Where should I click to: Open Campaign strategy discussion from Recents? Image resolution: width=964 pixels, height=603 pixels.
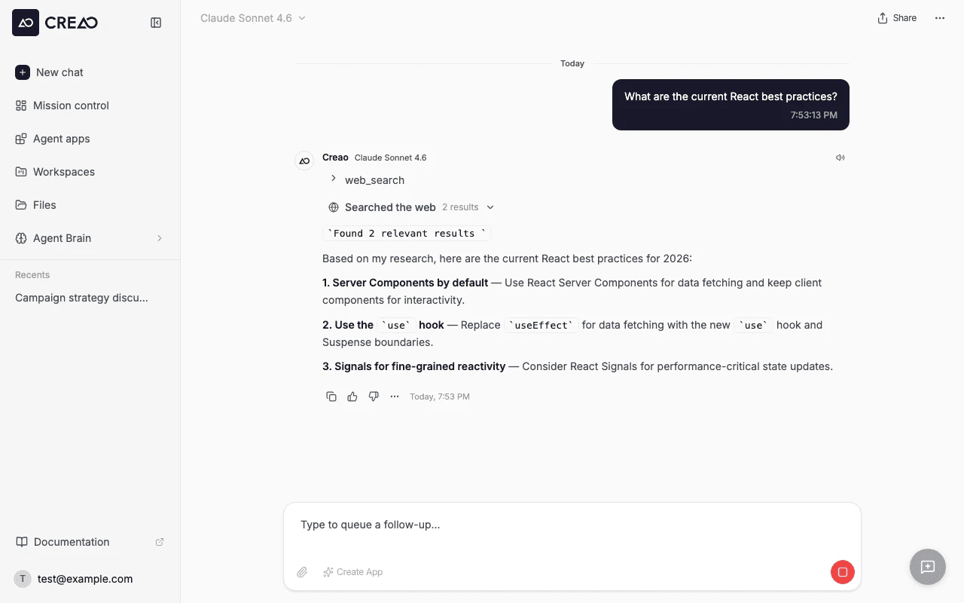click(80, 297)
